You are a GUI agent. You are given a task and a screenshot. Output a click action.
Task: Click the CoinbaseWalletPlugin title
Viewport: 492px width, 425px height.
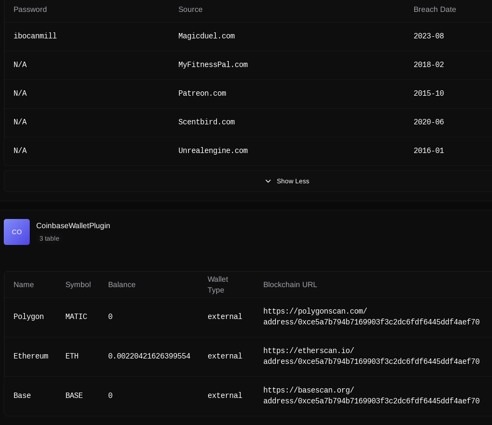[x=73, y=225]
